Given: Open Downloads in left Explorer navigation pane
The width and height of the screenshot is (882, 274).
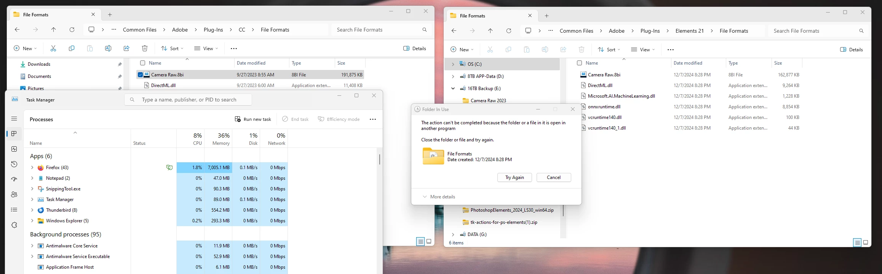Looking at the screenshot, I should point(39,64).
